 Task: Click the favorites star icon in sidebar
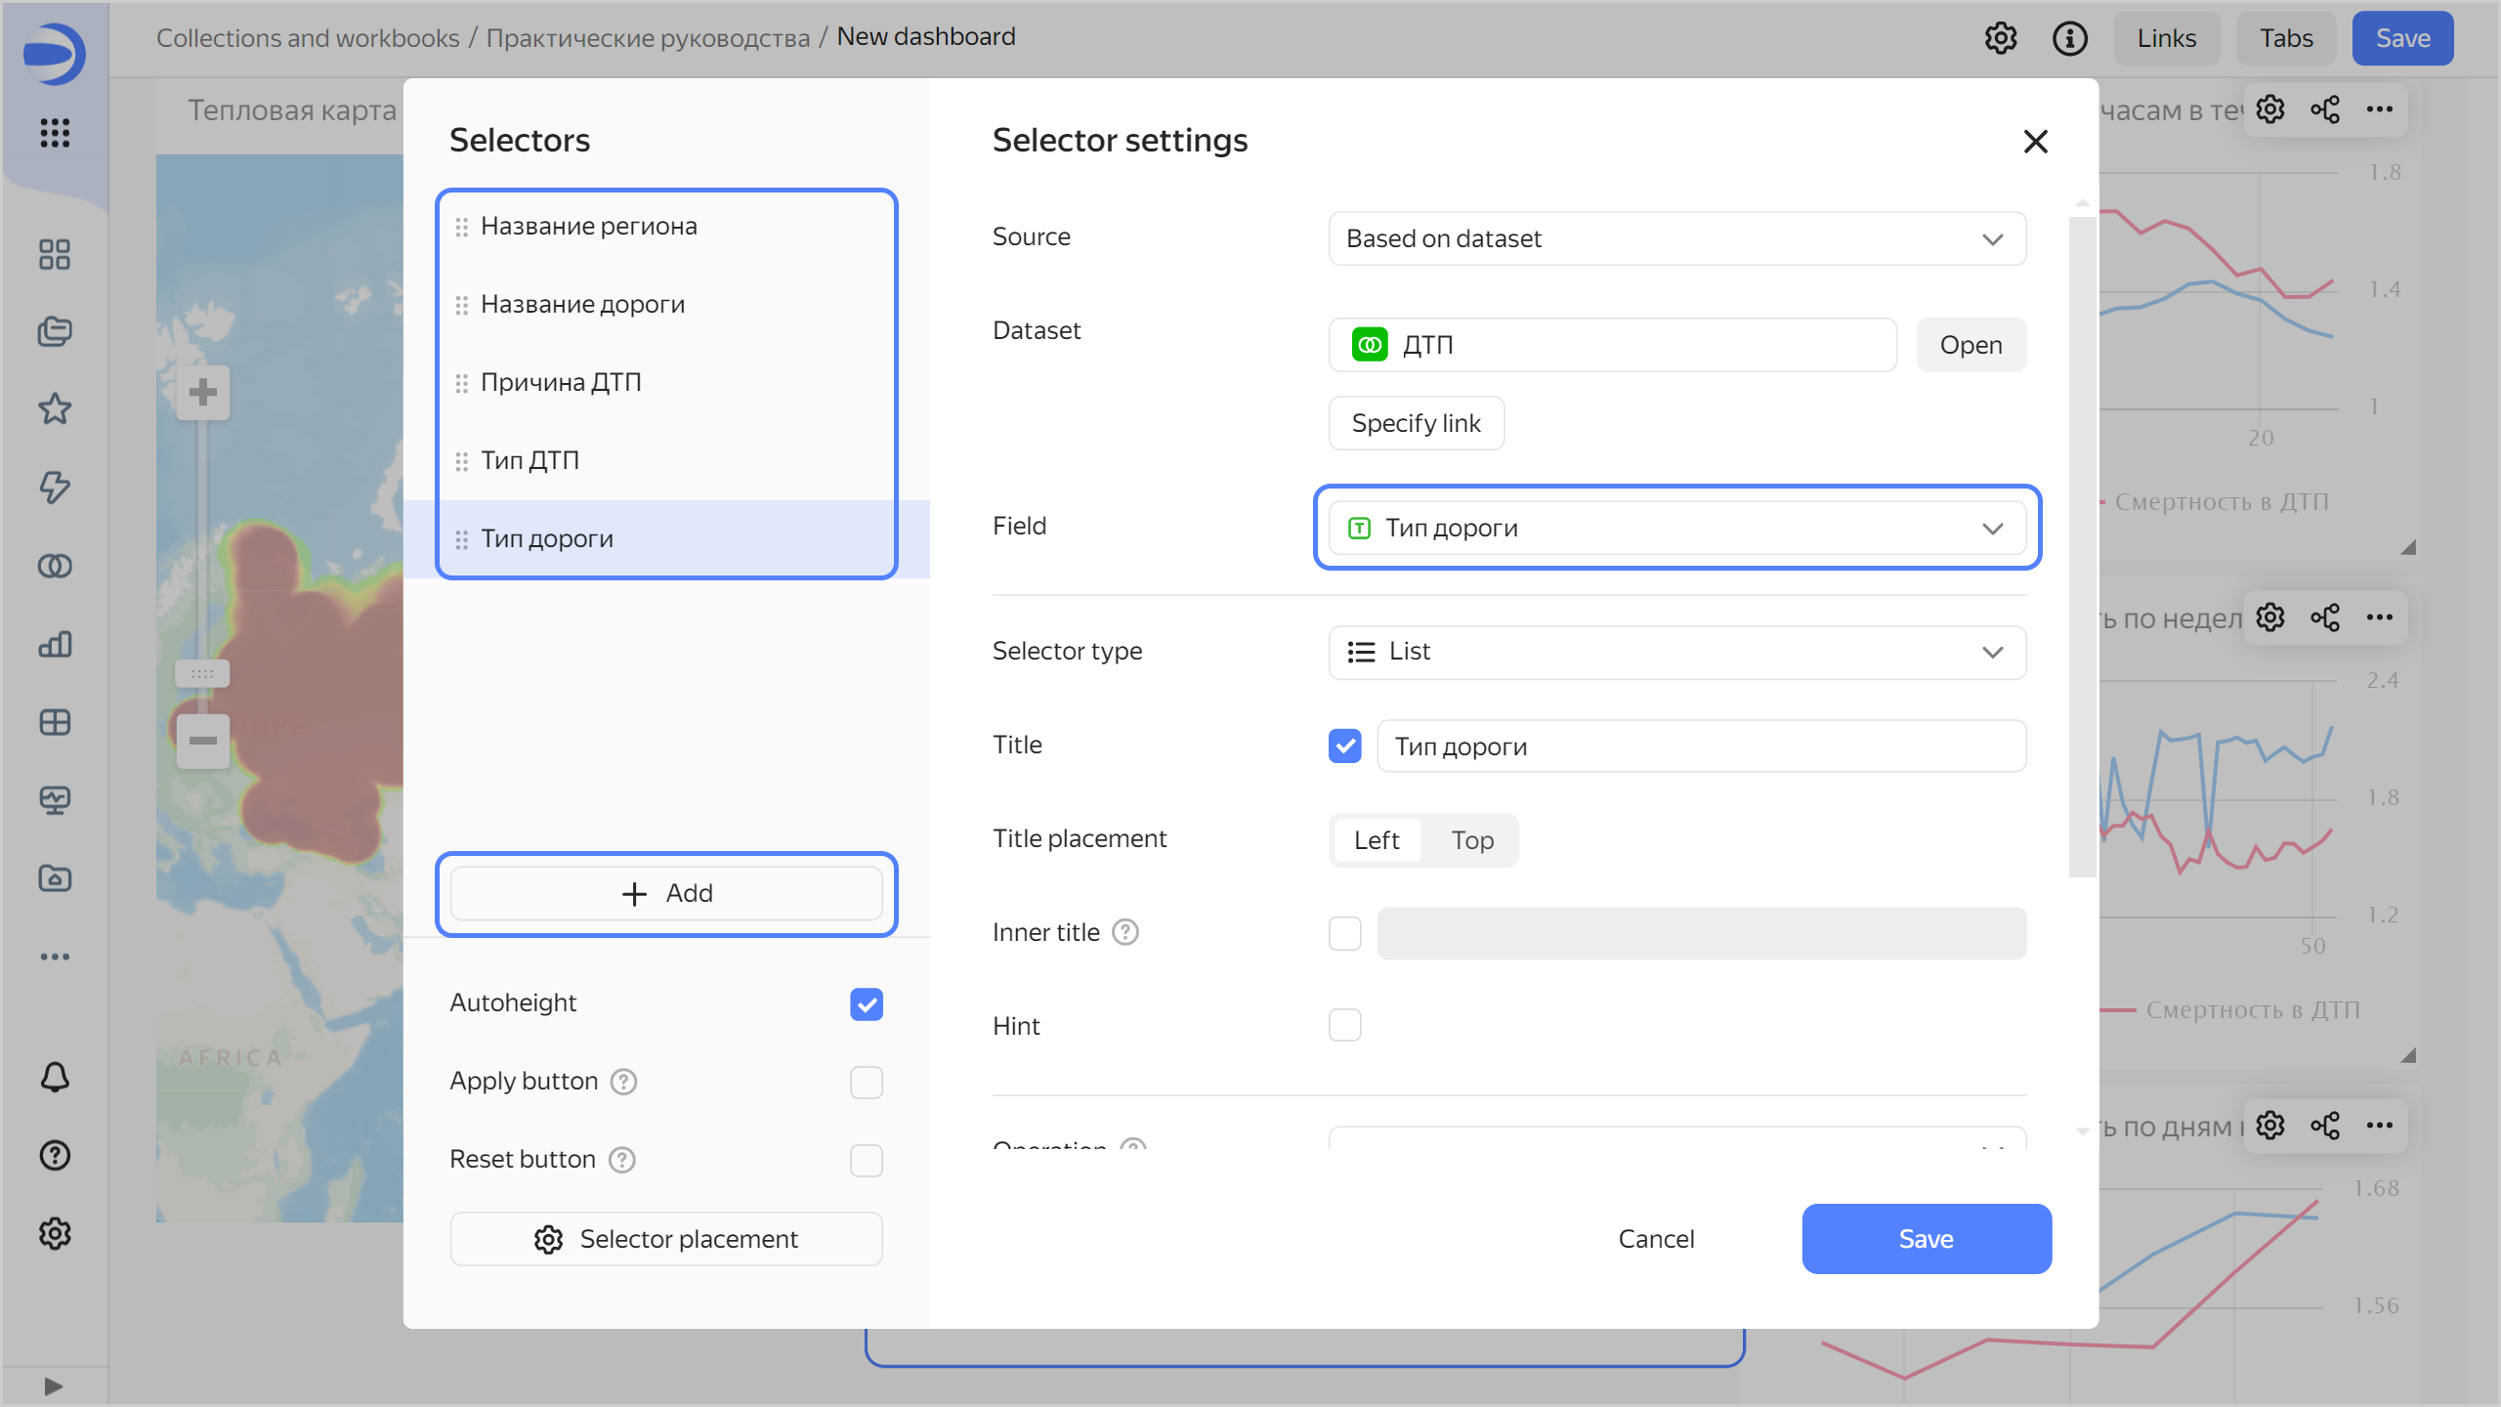[x=55, y=408]
